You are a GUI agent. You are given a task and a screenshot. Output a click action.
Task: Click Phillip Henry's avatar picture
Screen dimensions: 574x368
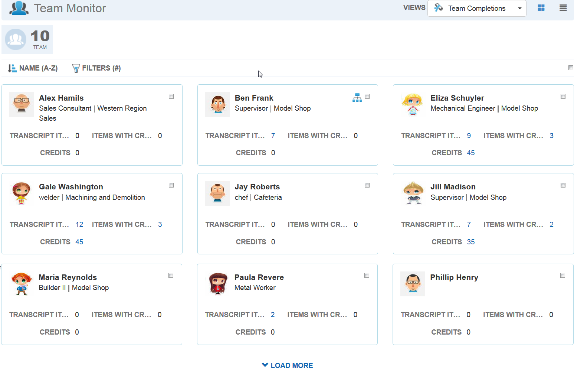point(413,284)
